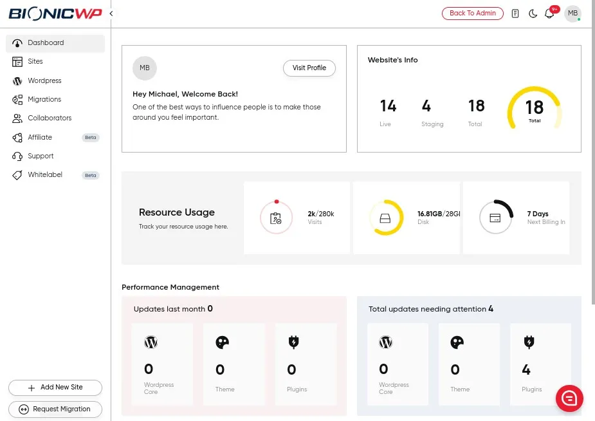Click the Plugins plug icon under updates needing attention
The width and height of the screenshot is (595, 421).
(529, 342)
